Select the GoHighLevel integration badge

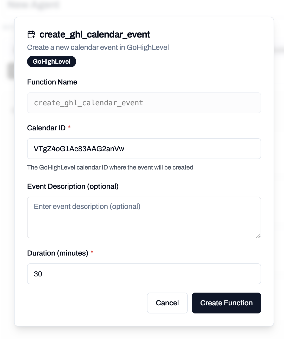point(51,62)
